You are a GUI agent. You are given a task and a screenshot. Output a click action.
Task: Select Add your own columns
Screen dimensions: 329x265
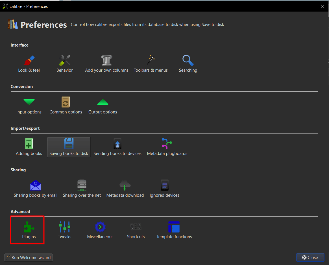pyautogui.click(x=107, y=64)
